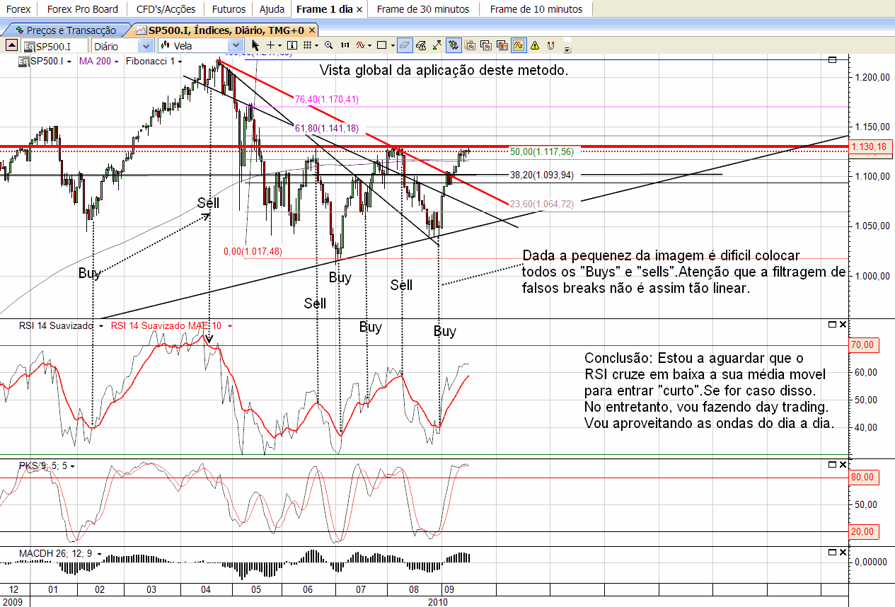Click the zoom magnifier tool

coord(328,45)
